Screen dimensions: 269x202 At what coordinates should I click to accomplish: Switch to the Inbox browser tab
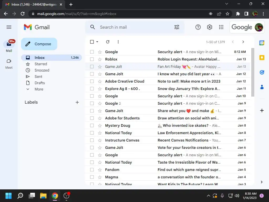coord(34,4)
